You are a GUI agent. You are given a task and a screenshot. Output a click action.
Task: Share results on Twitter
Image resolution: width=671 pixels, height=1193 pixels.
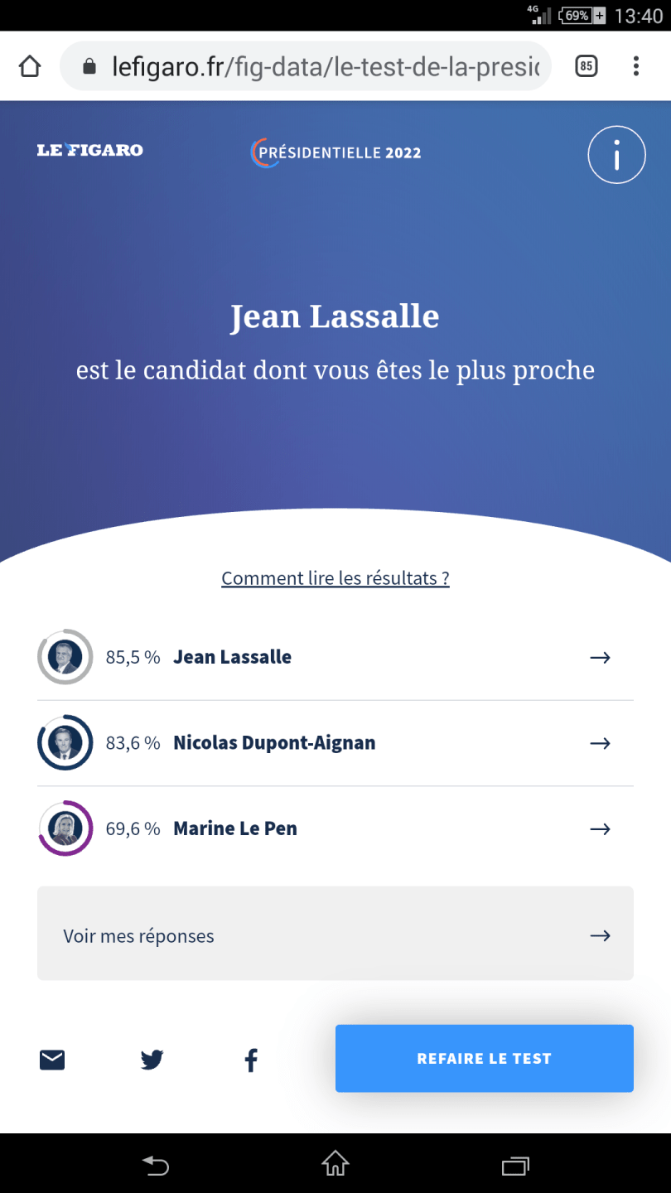click(152, 1059)
